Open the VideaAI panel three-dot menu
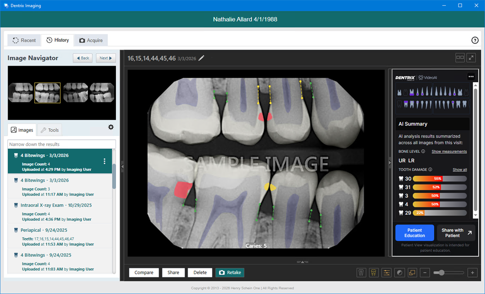The image size is (485, 294). [471, 76]
